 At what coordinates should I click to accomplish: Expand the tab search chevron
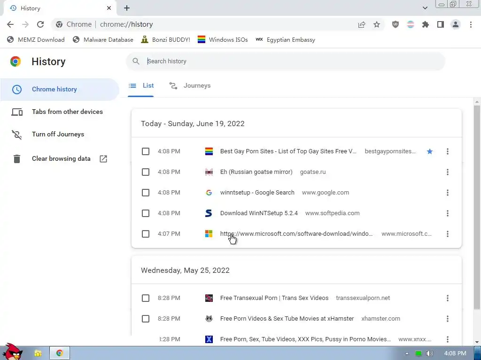coord(425,8)
